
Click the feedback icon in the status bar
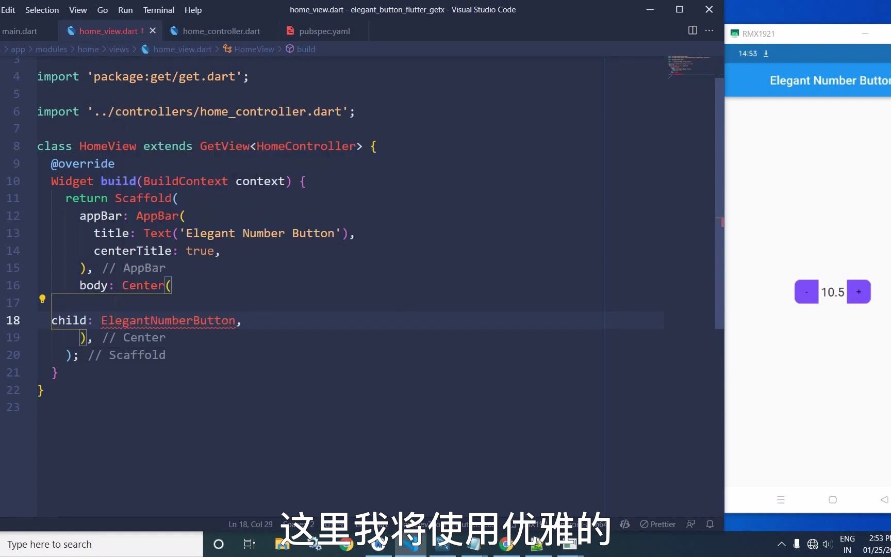(x=691, y=524)
